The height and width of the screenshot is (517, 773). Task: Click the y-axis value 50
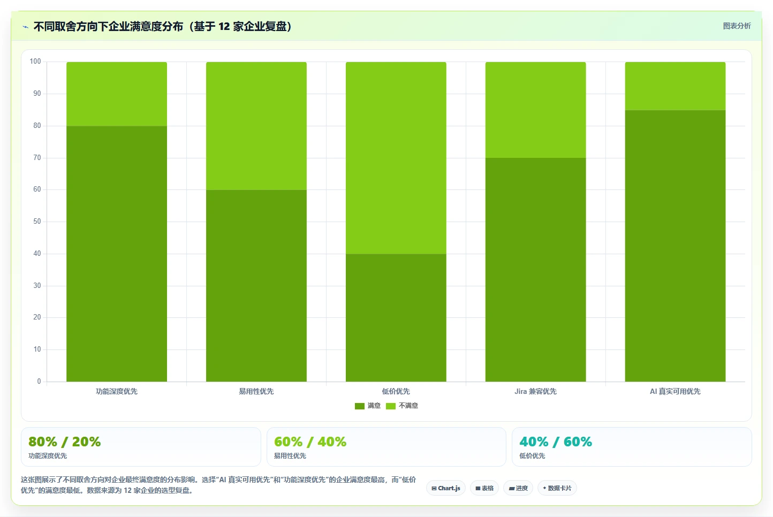pos(37,222)
